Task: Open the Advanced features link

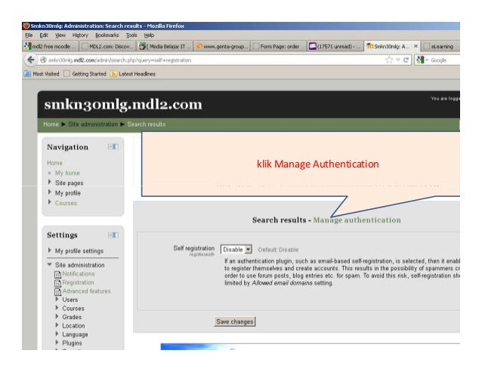Action: pyautogui.click(x=86, y=291)
